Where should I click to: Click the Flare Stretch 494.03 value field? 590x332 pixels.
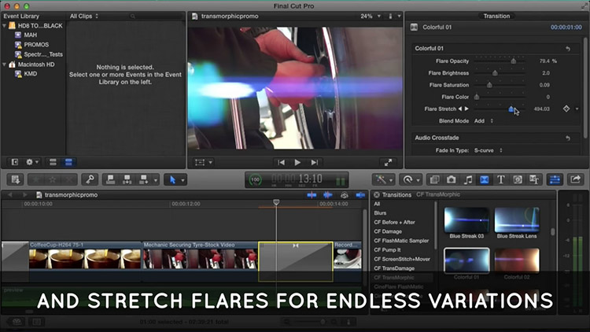[x=541, y=109]
